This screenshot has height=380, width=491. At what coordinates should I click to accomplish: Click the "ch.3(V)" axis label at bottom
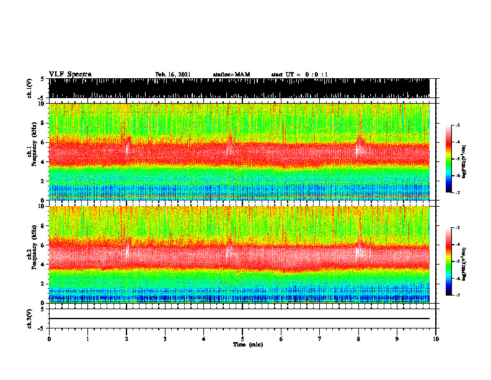pyautogui.click(x=30, y=319)
